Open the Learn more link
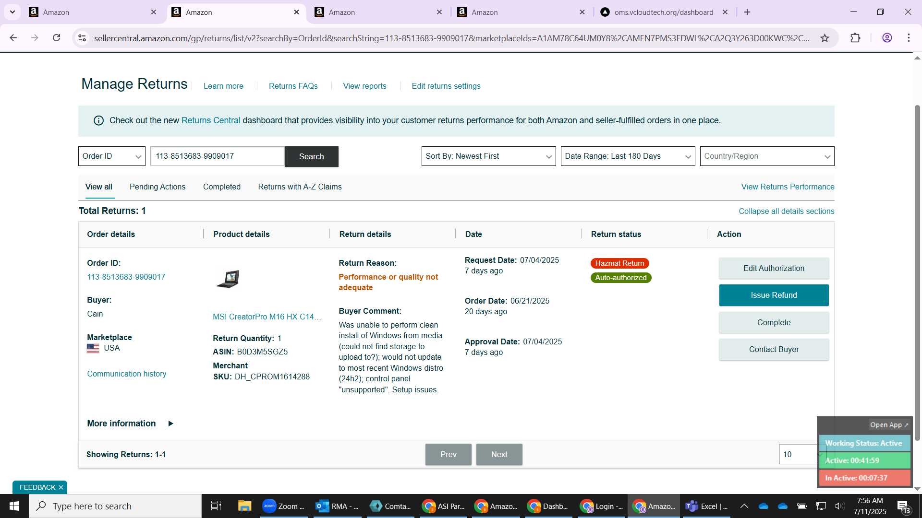Image resolution: width=922 pixels, height=518 pixels. (223, 86)
